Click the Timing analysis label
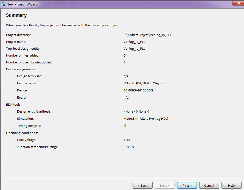The height and width of the screenshot is (190, 244). coord(29,126)
